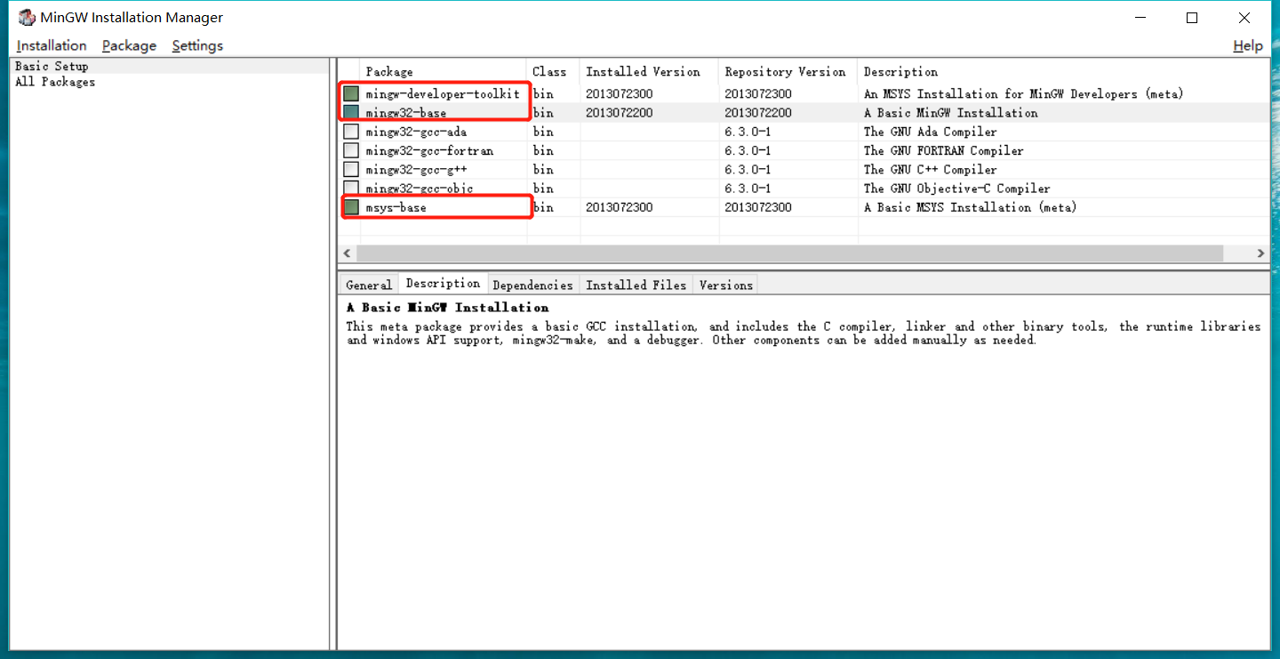
Task: Open the Installed Files tab
Action: pyautogui.click(x=636, y=284)
